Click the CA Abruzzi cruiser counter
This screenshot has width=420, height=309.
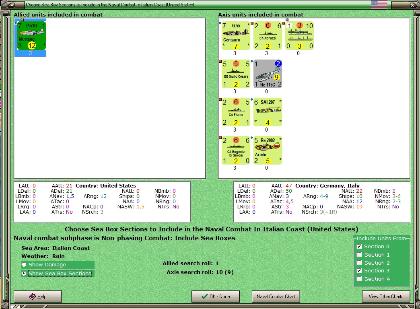coord(268,36)
